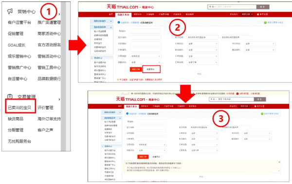Viewport: 292px width, 184px height.
Task: Open 商家活动中心 in the menu panel
Action: (49, 34)
